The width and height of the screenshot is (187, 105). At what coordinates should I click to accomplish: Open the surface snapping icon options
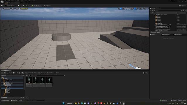[129, 8]
